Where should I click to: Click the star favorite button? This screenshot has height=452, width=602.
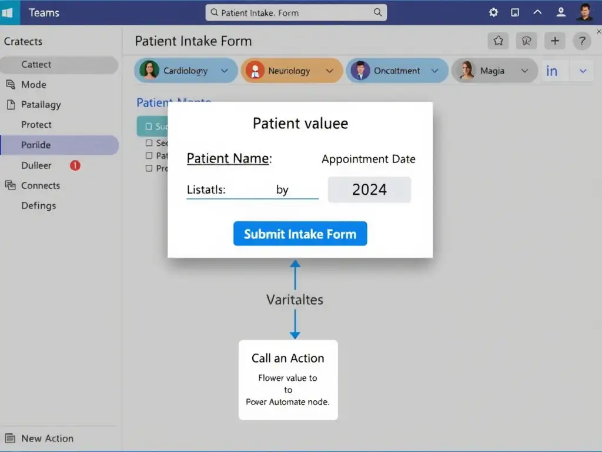(x=499, y=41)
